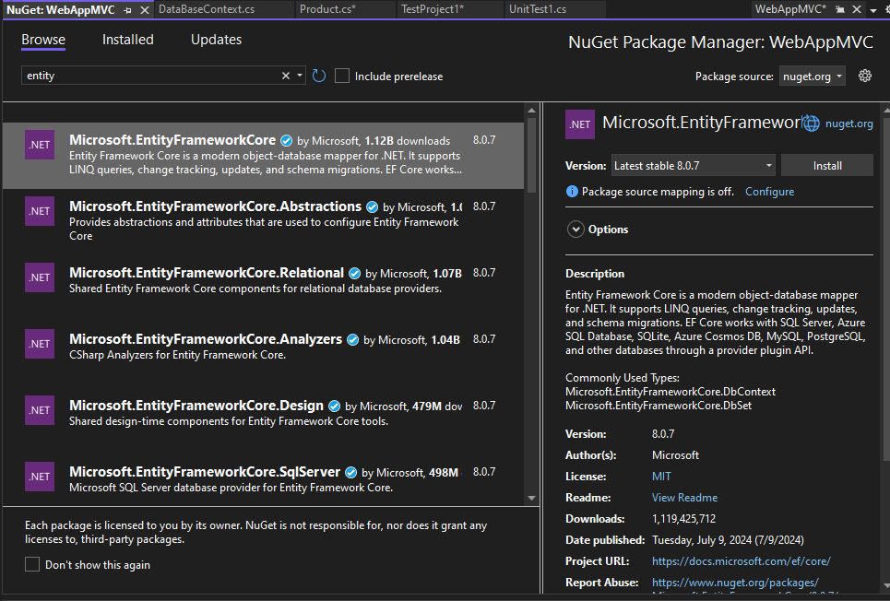890x601 pixels.
Task: Open Version dropdown Latest stable 8.0.7
Action: (x=693, y=166)
